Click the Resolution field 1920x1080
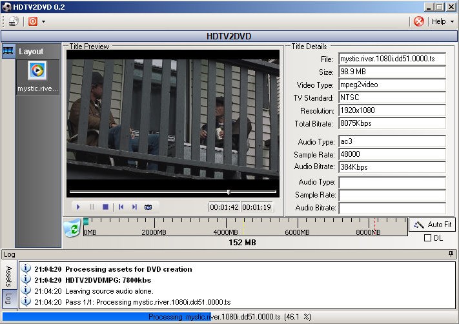459x324 pixels. (x=393, y=110)
